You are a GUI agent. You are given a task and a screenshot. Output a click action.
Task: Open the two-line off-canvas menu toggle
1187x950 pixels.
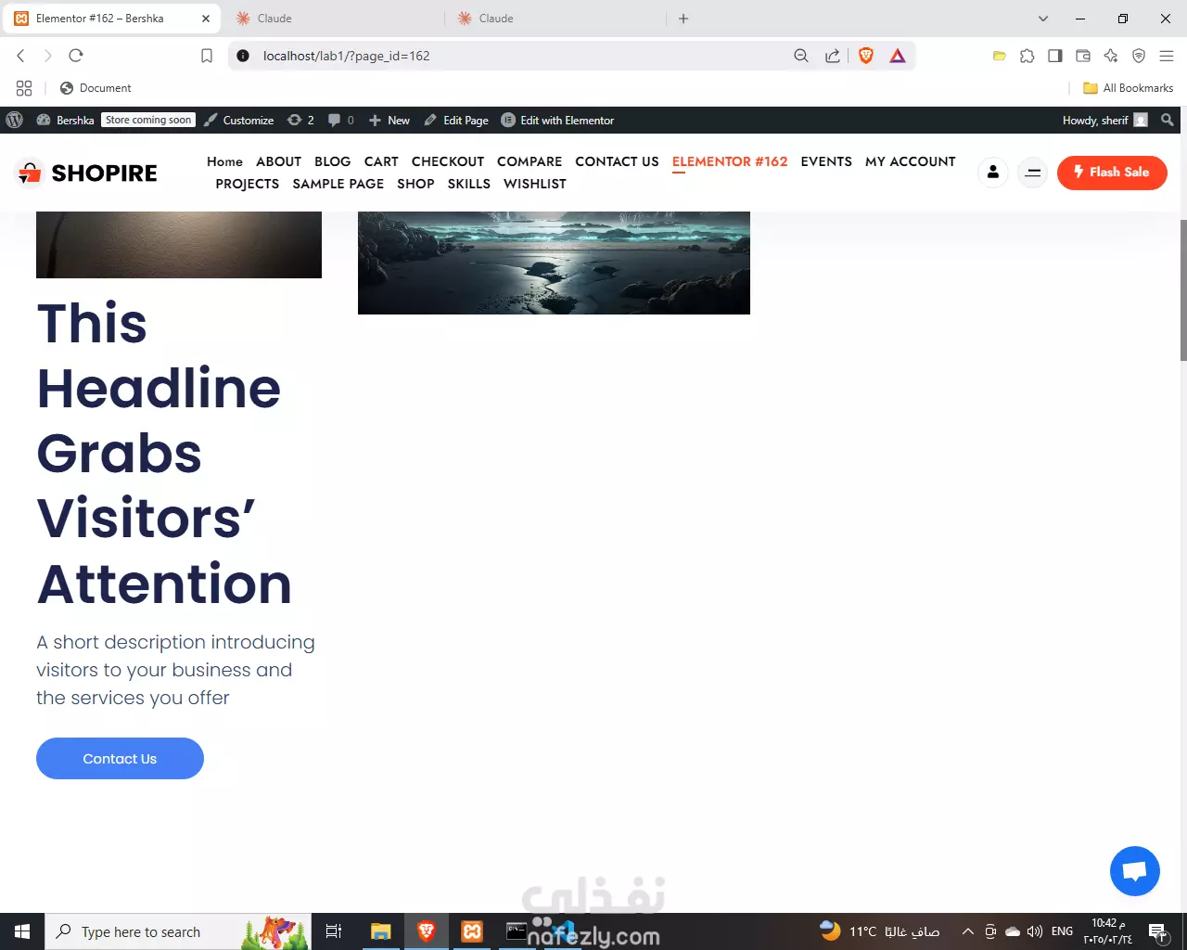[1032, 173]
